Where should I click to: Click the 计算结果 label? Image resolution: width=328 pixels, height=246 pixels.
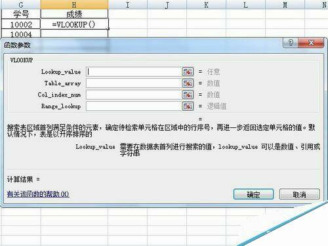tap(24, 179)
